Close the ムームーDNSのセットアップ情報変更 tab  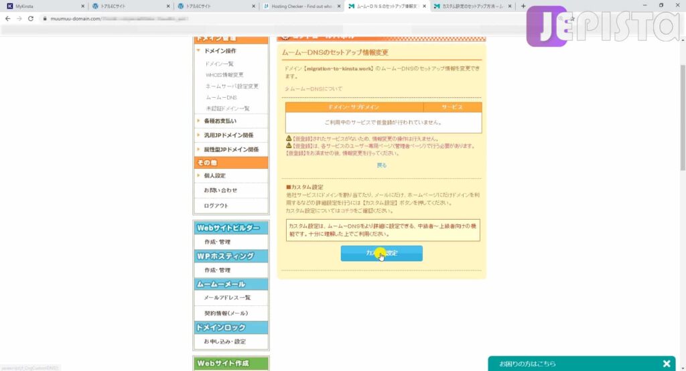click(424, 7)
